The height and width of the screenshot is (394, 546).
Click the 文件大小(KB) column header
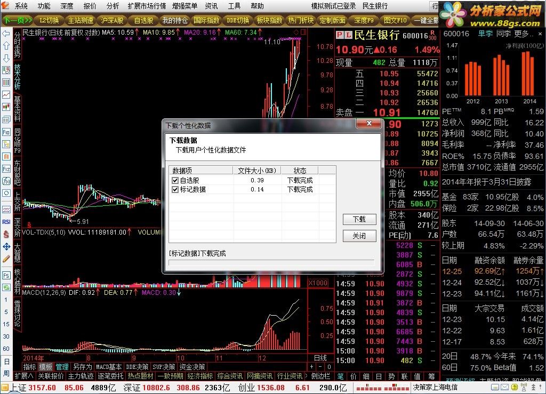[x=257, y=171]
